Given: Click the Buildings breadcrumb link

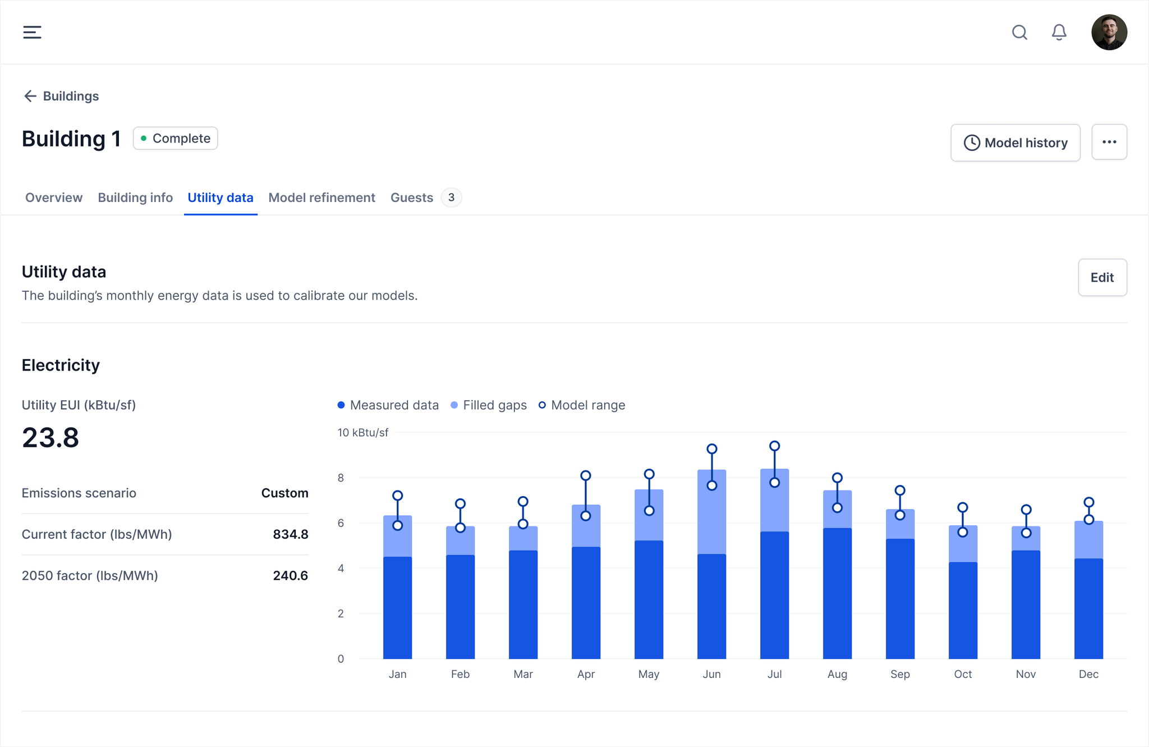Looking at the screenshot, I should tap(71, 96).
